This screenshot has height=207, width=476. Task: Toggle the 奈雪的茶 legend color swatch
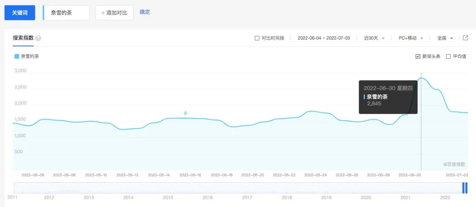17,56
